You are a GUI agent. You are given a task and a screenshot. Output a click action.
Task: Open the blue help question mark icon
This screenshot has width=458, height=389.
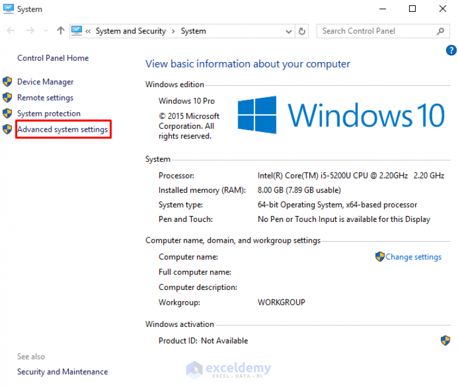click(451, 50)
